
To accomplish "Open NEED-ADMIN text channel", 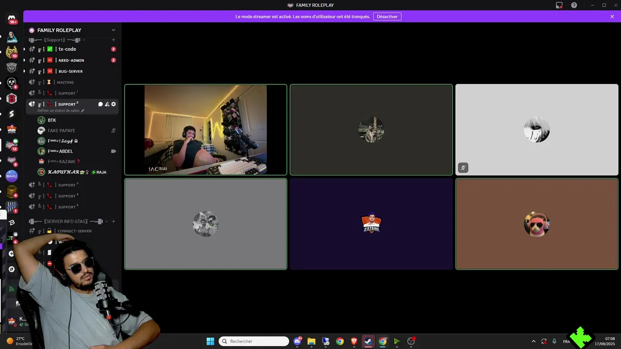I will (72, 60).
